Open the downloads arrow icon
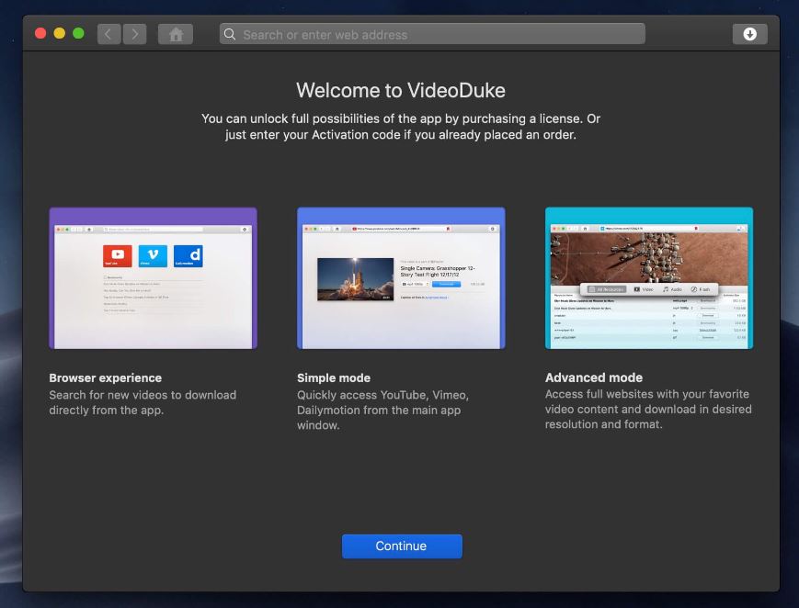Screen dimensions: 799x608 pos(749,34)
